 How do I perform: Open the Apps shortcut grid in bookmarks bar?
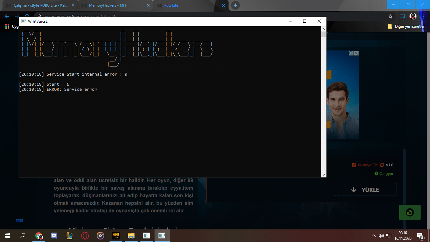click(x=7, y=26)
